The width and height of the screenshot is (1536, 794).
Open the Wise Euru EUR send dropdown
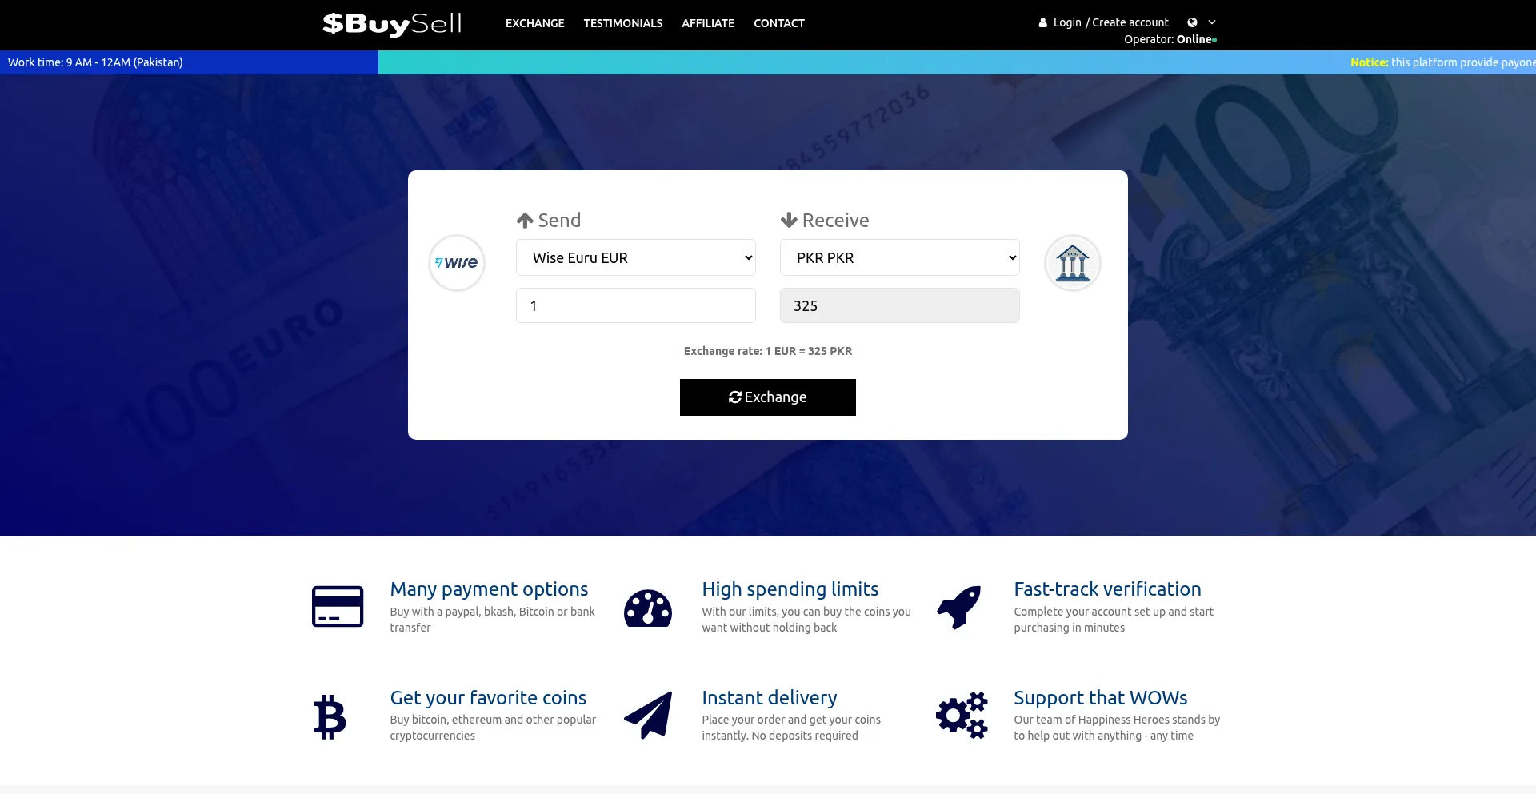[636, 257]
